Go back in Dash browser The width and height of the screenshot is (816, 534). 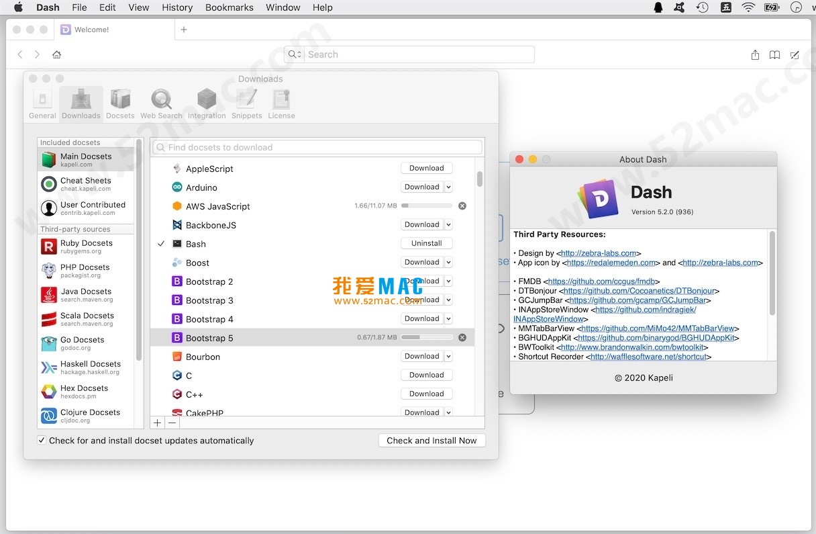[20, 54]
